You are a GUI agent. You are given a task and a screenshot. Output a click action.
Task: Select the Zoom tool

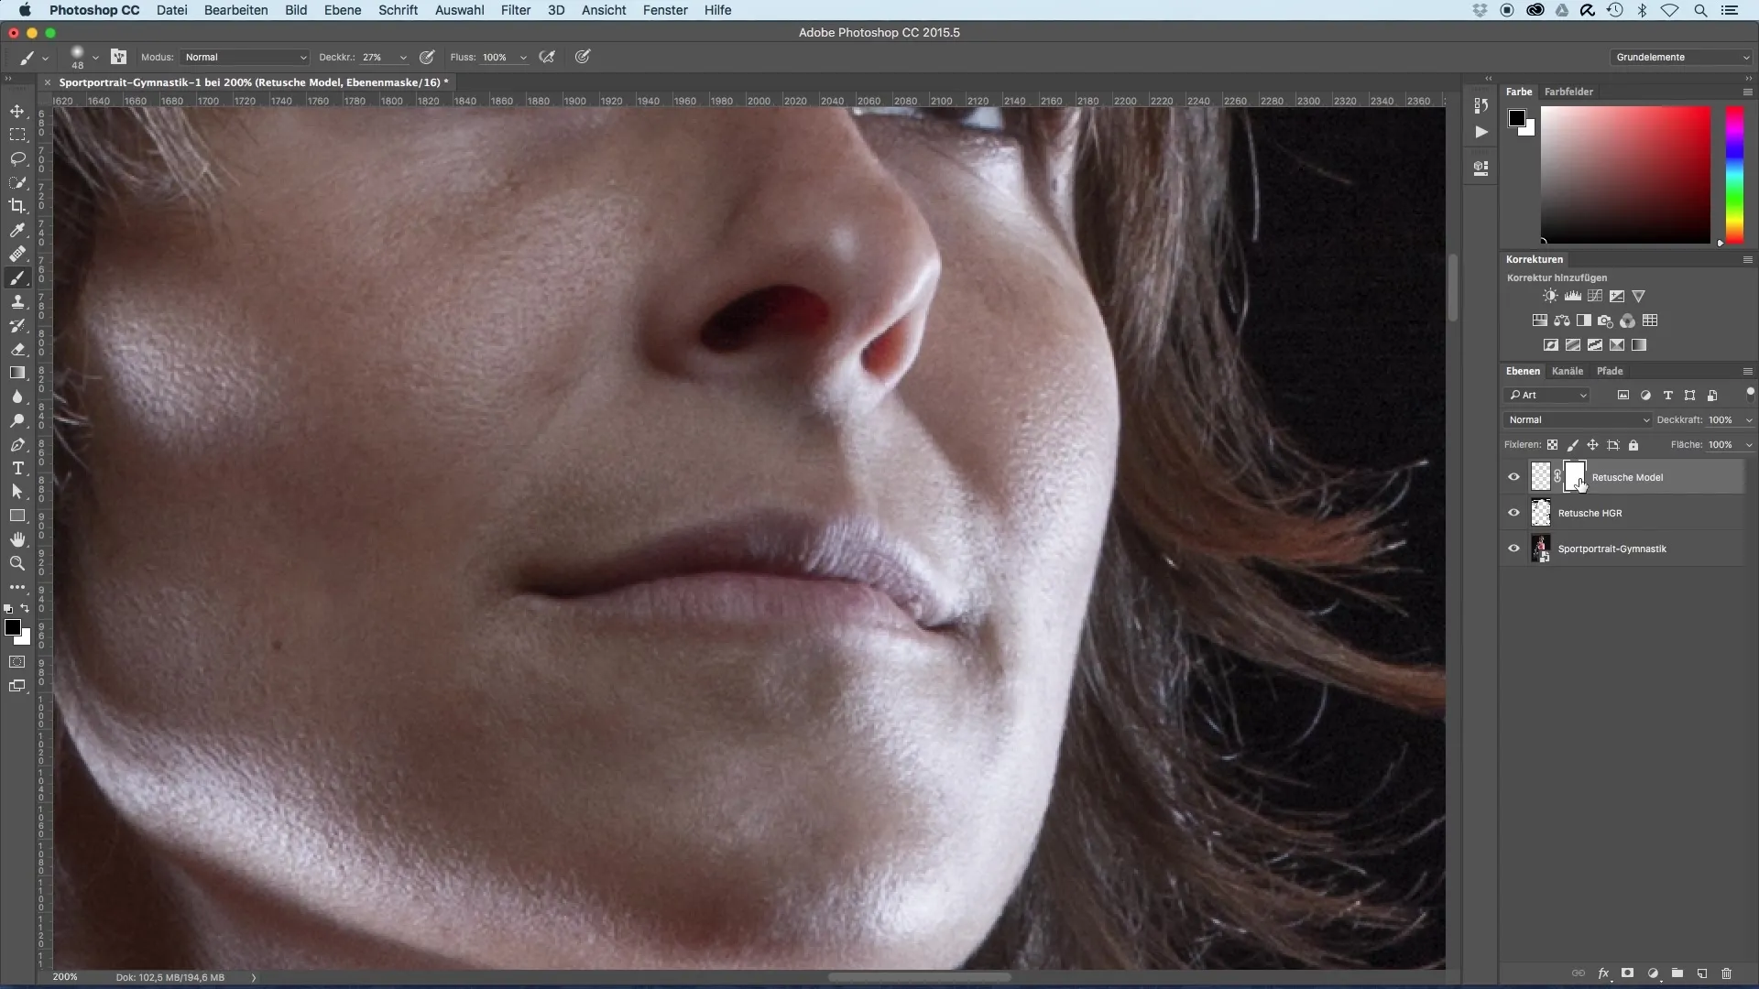[x=17, y=563]
